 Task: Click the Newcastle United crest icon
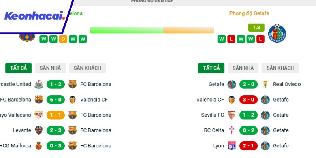(x=39, y=84)
